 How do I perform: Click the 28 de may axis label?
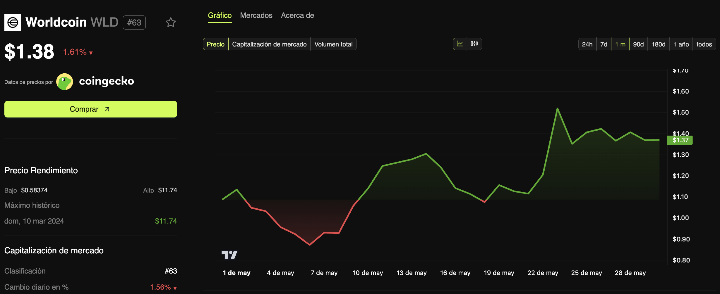click(630, 273)
